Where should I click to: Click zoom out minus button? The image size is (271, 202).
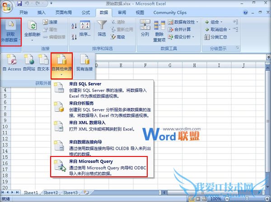227,199
